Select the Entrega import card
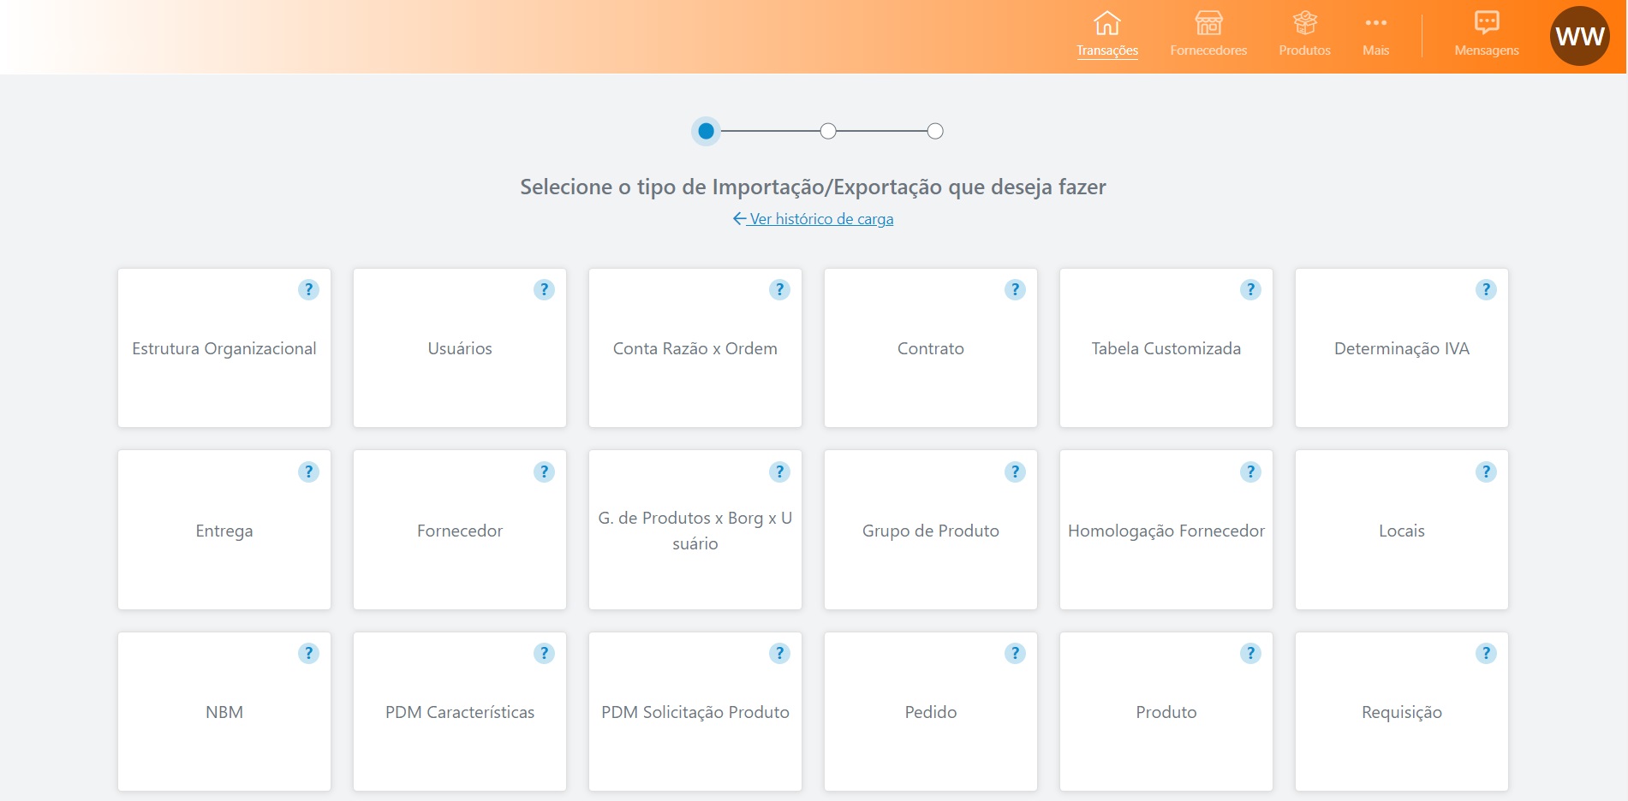Viewport: 1628px width, 801px height. (224, 531)
